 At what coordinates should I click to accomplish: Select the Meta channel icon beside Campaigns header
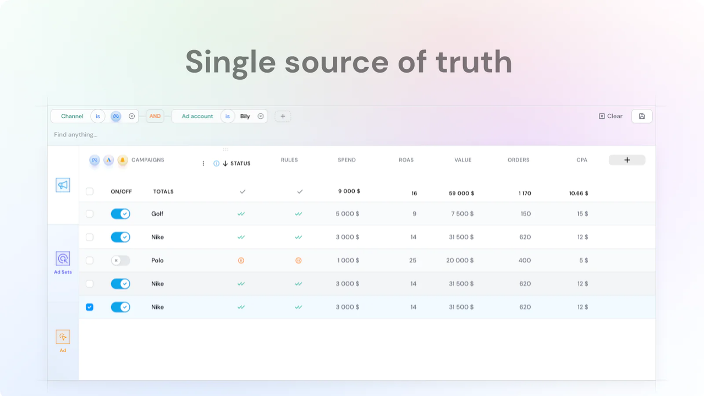click(95, 160)
